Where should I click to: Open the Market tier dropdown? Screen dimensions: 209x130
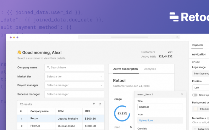74,76
